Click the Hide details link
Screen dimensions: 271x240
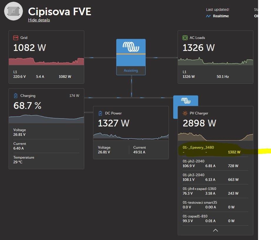39,20
